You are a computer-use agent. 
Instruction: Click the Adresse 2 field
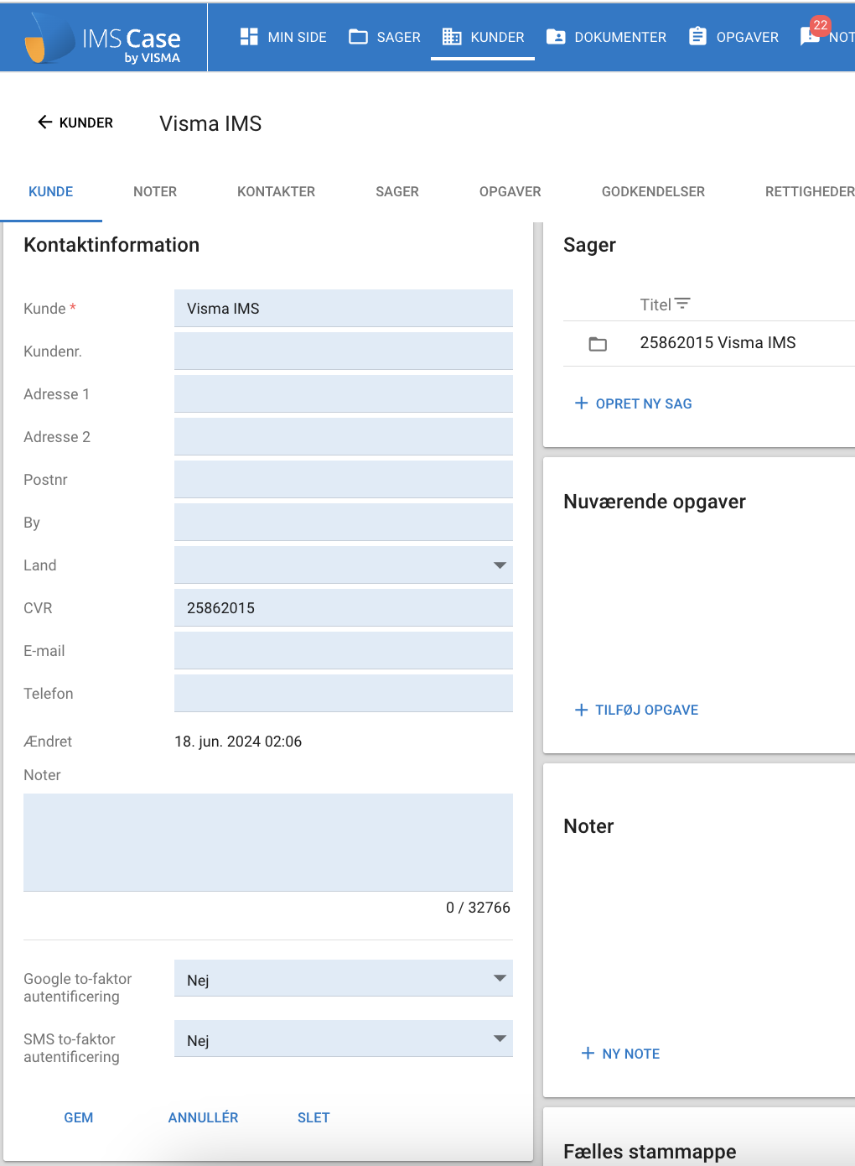[344, 436]
